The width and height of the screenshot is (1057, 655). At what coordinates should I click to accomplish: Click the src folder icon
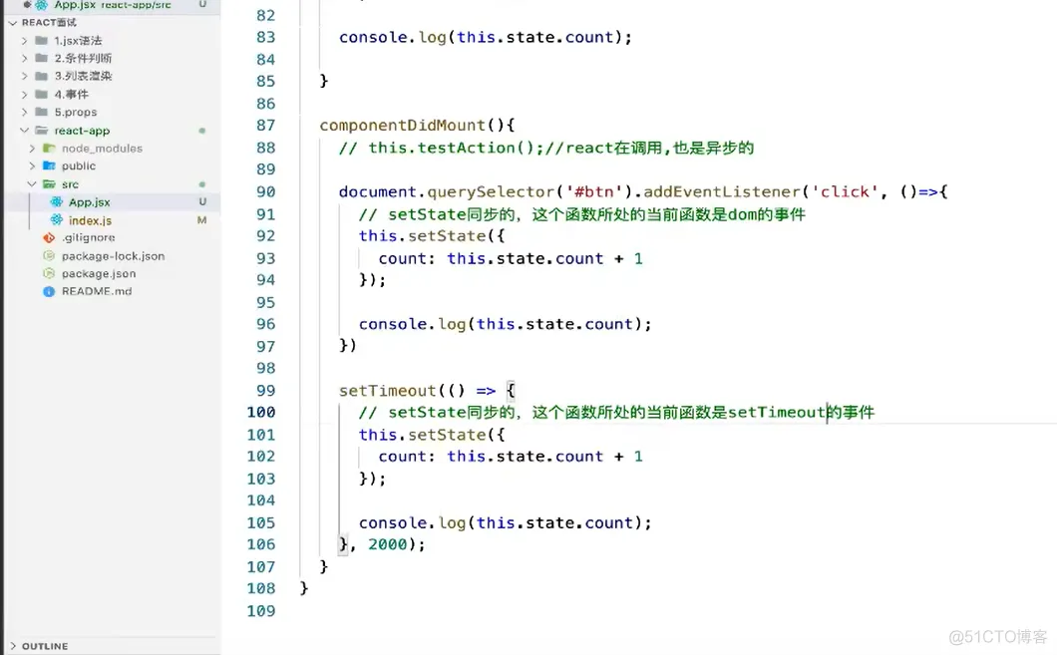49,184
